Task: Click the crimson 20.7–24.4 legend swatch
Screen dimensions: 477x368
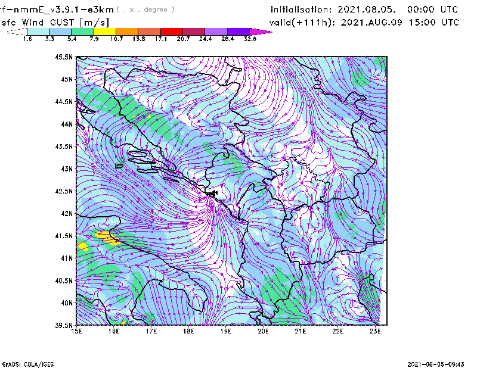Action: tap(194, 32)
